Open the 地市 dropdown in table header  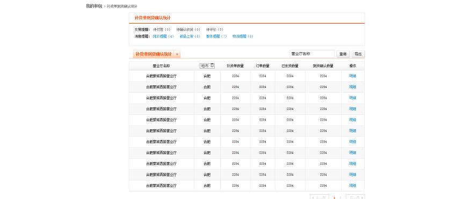point(207,66)
